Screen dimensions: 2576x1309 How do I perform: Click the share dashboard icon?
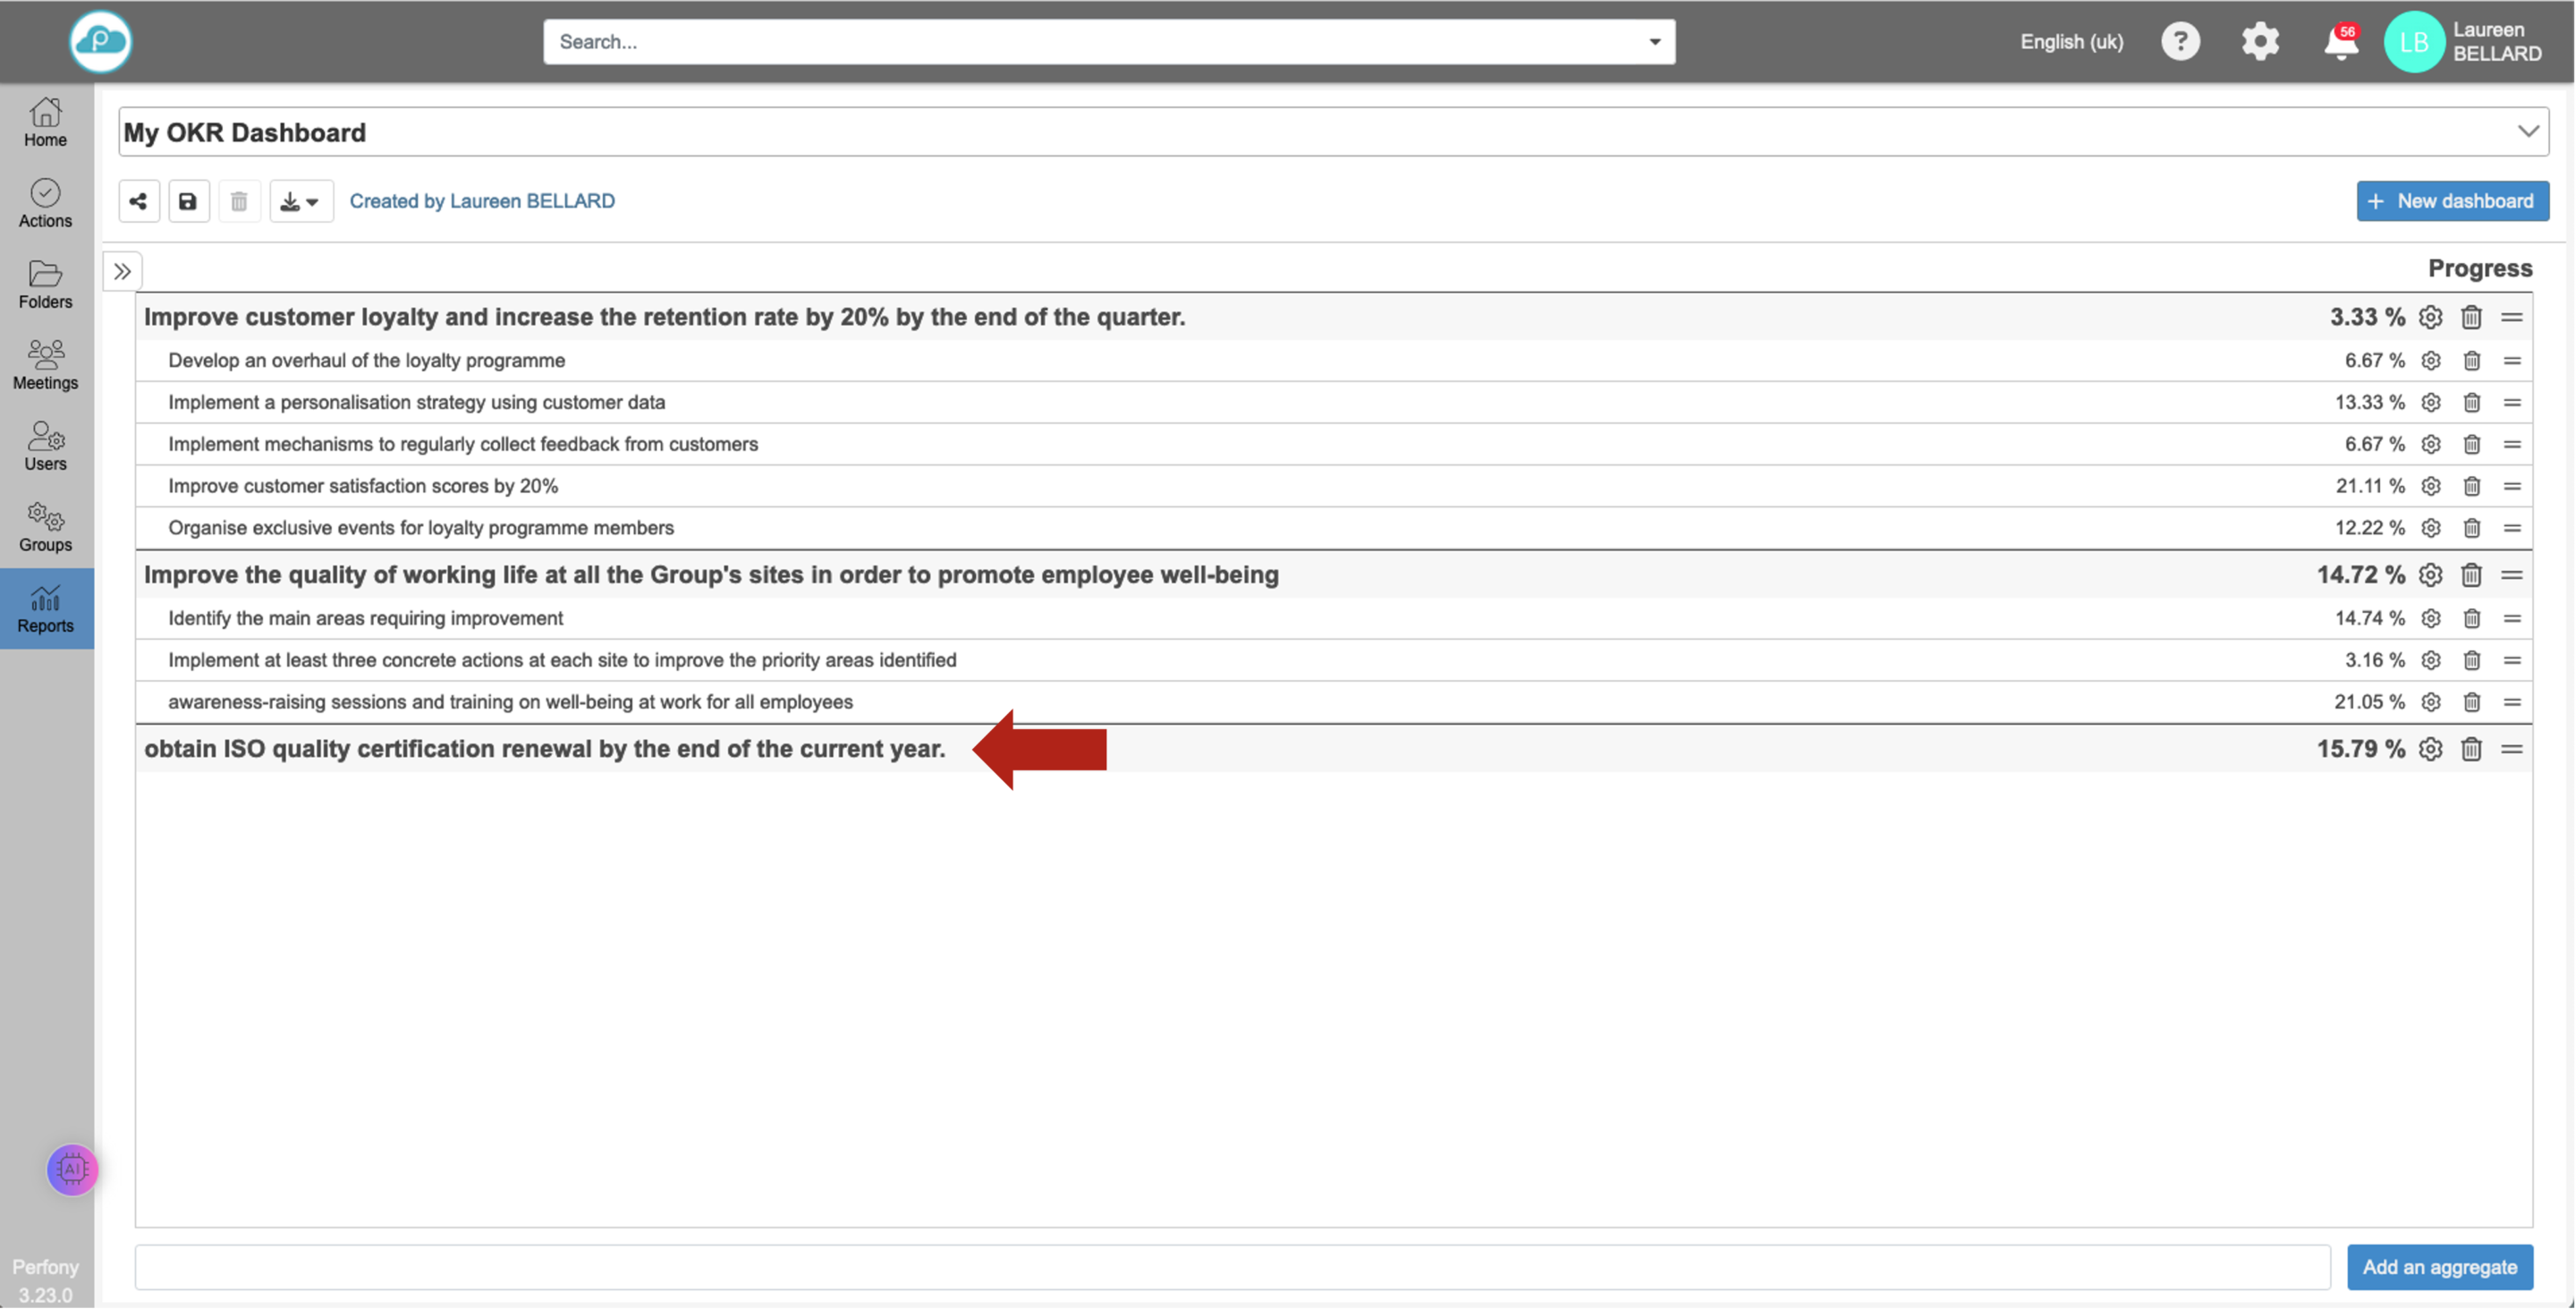pos(138,201)
